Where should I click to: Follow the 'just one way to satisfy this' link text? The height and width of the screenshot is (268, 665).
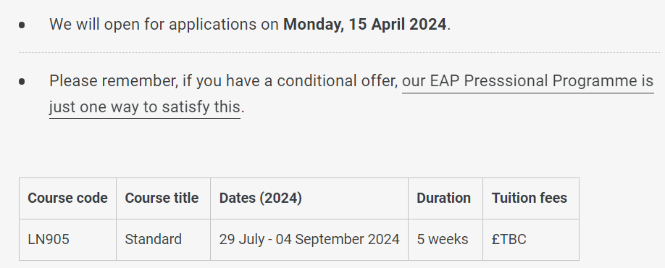click(x=145, y=107)
